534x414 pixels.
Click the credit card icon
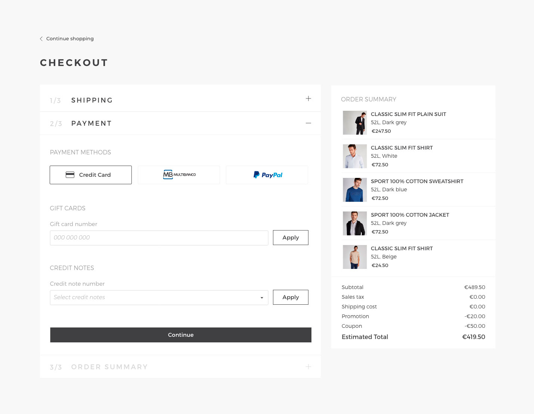(70, 175)
